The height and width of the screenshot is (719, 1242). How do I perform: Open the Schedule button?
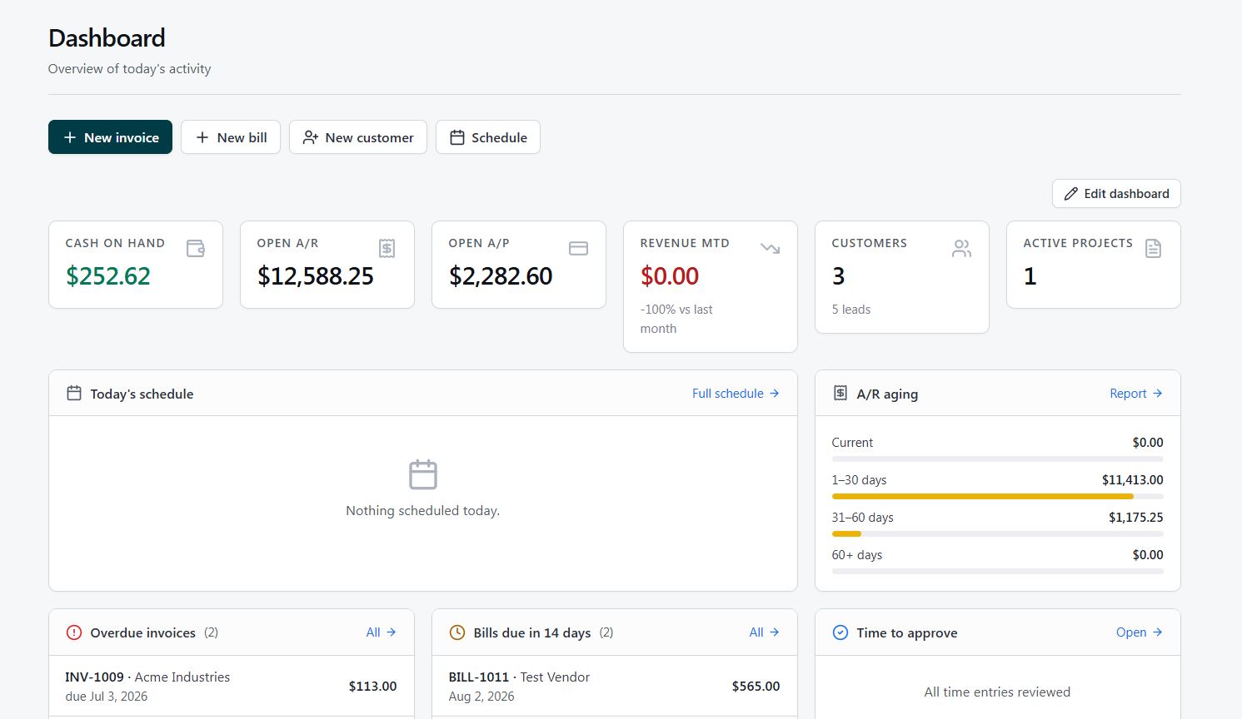point(488,137)
